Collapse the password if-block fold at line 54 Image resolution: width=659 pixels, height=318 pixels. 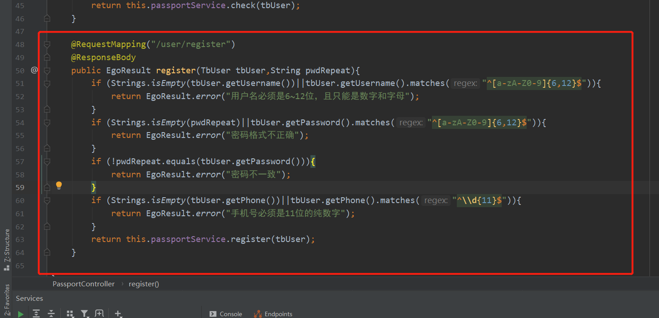pos(47,123)
